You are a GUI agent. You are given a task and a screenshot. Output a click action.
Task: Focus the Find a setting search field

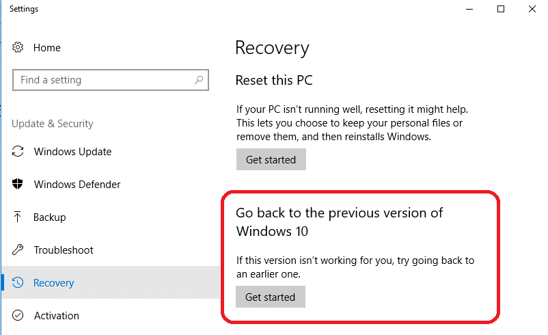pyautogui.click(x=102, y=80)
